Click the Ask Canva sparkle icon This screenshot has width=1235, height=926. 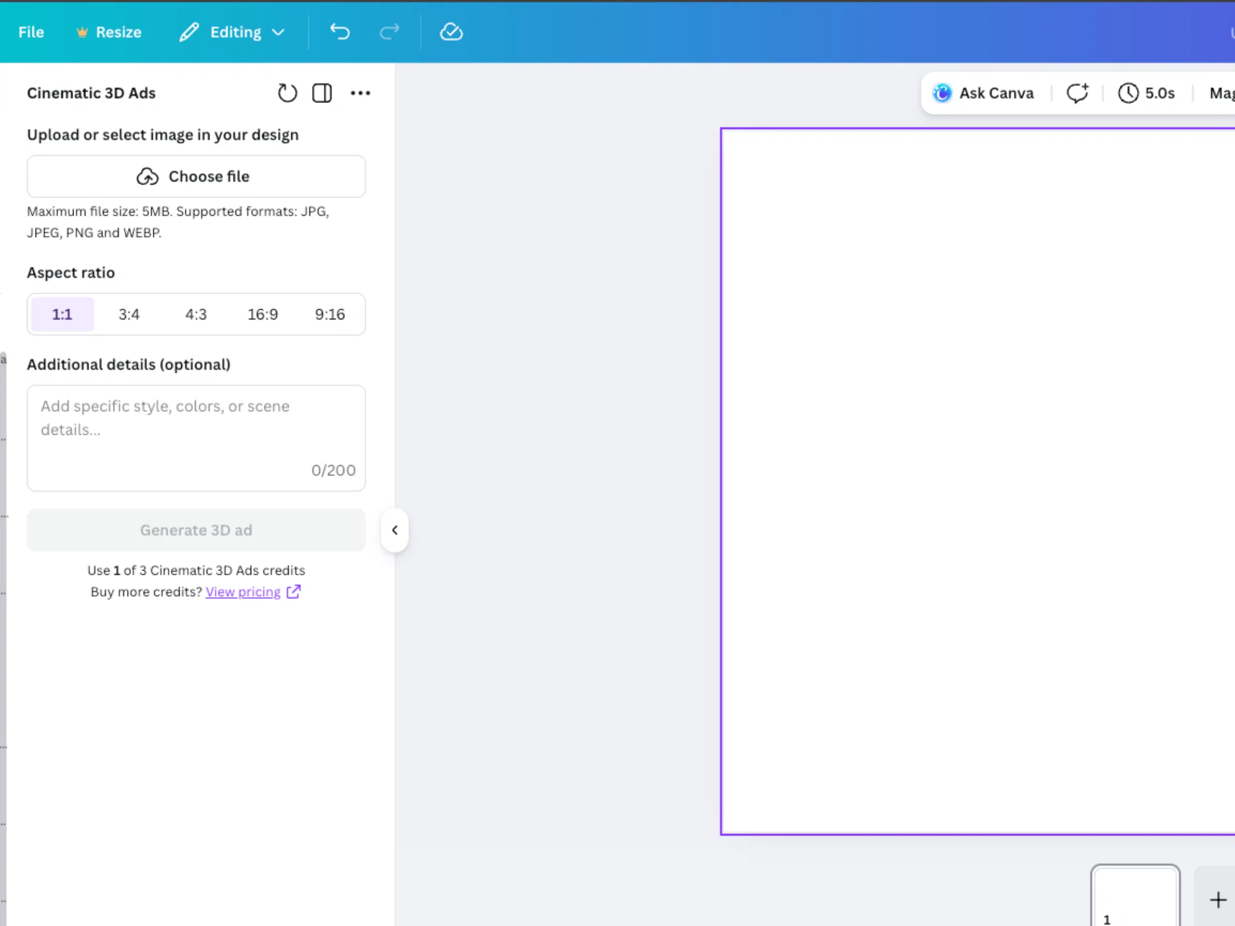pos(942,93)
